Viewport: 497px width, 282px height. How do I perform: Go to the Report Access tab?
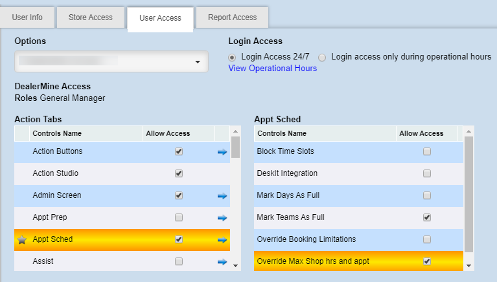point(232,17)
